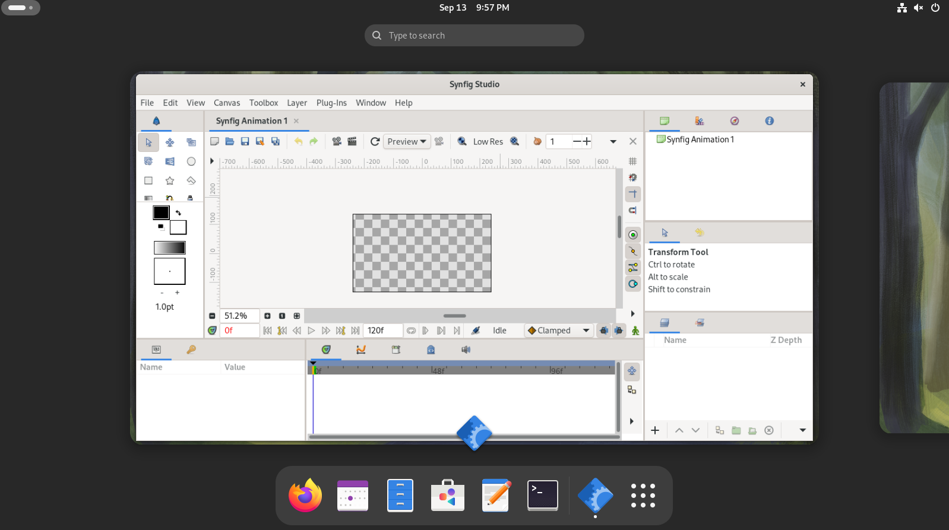
Task: Click the Value column header
Action: 235,367
